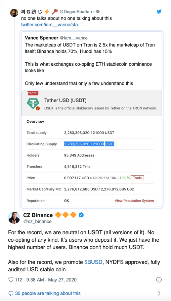This screenshot has width=171, height=301.
Task: Open DegenSpartan's profile avatar
Action: (x=14, y=13)
